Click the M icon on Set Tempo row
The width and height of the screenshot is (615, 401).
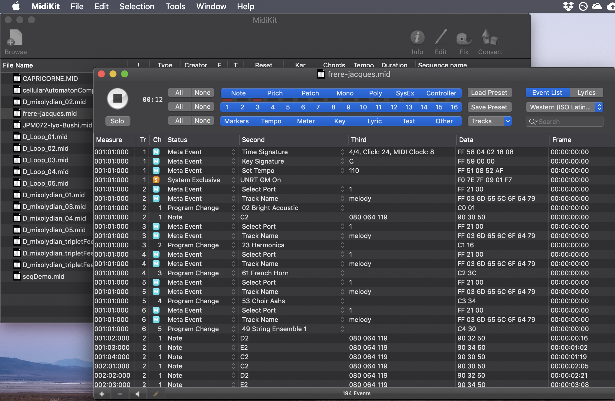[156, 170]
